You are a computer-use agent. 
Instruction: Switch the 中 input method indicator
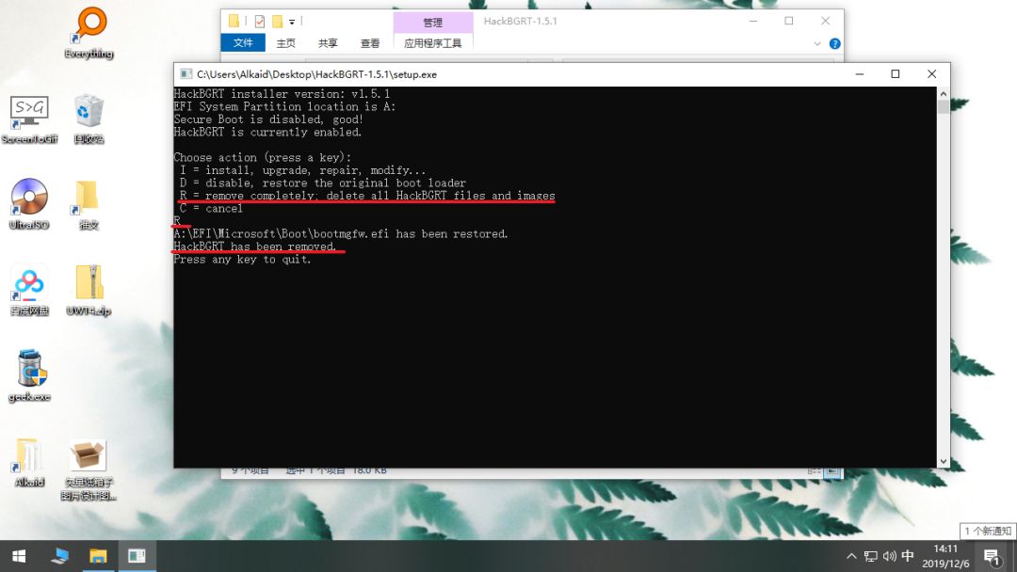pyautogui.click(x=908, y=556)
